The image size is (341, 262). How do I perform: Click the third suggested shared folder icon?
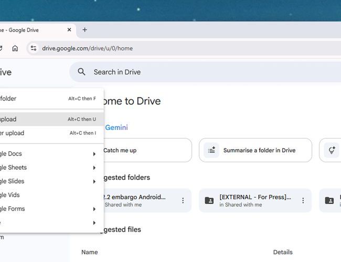pyautogui.click(x=329, y=200)
